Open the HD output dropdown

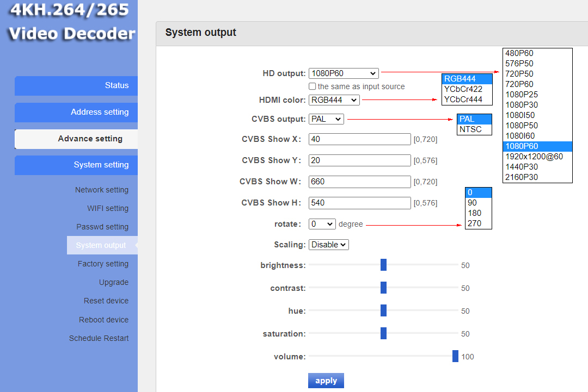[x=343, y=73]
